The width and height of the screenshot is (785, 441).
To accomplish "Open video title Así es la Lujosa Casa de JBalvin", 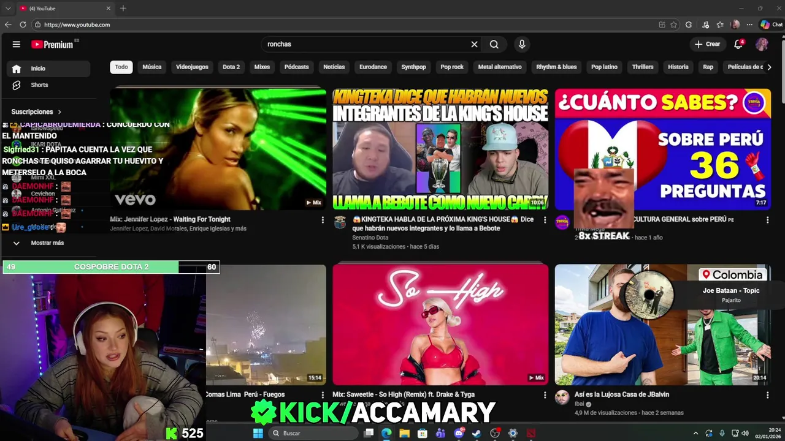I will (x=622, y=394).
